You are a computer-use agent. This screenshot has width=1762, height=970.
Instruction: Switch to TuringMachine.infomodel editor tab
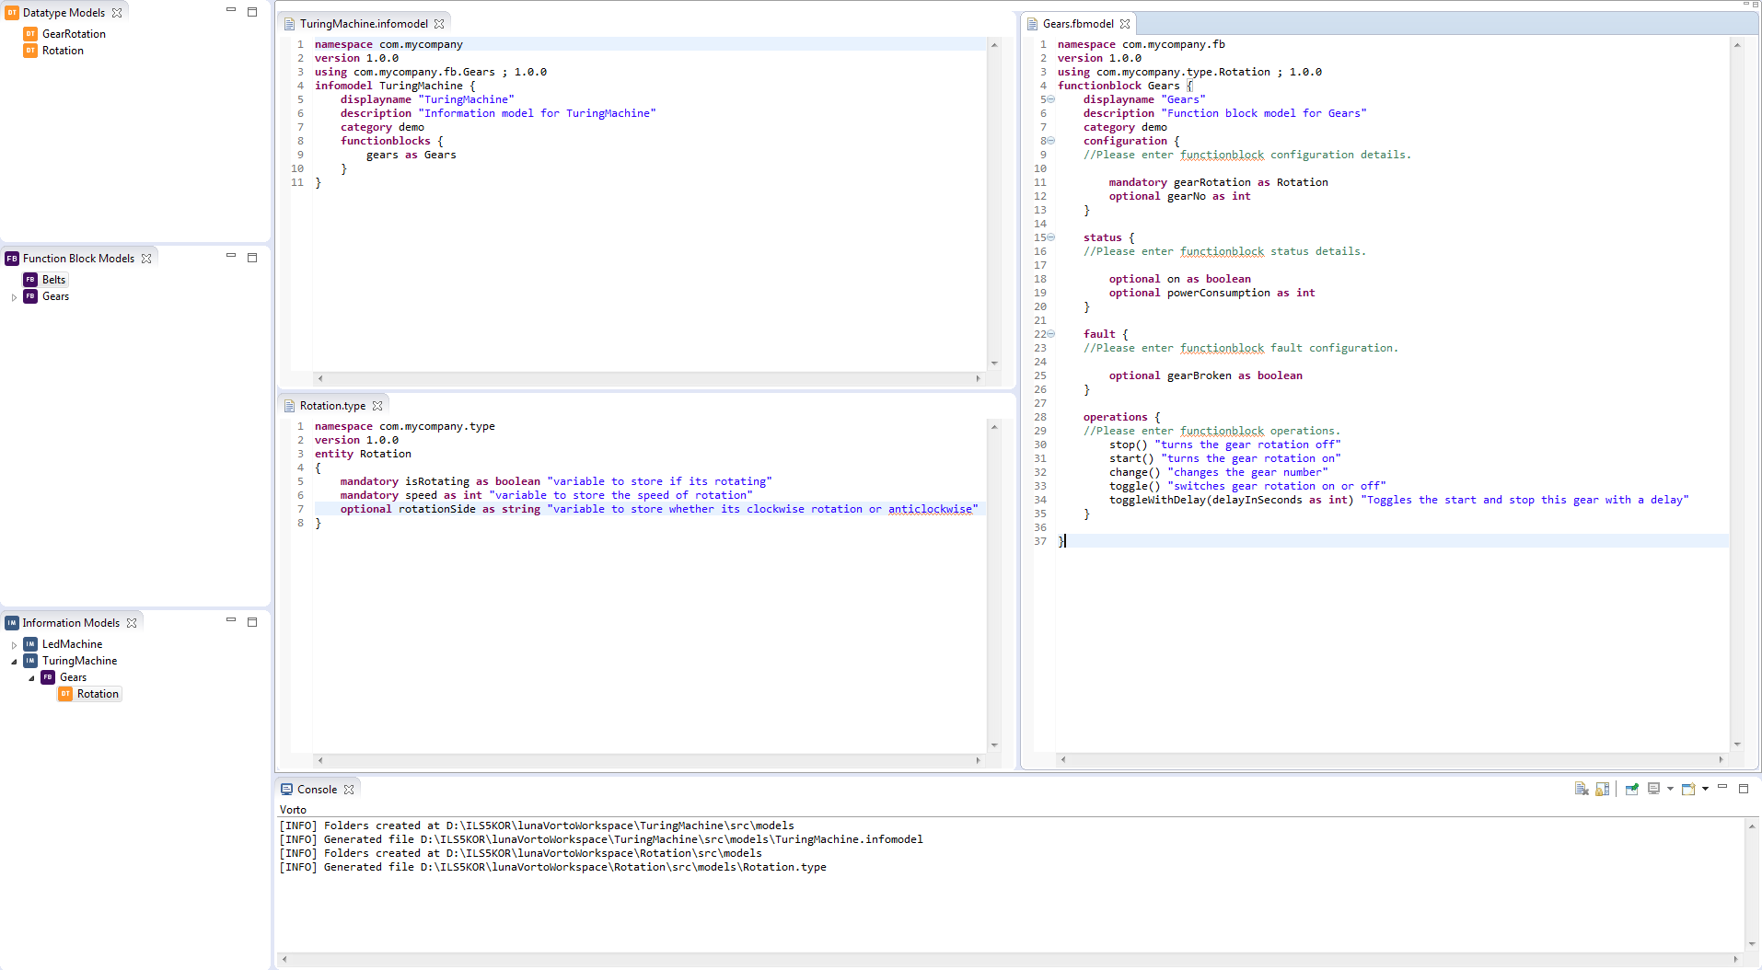click(364, 24)
